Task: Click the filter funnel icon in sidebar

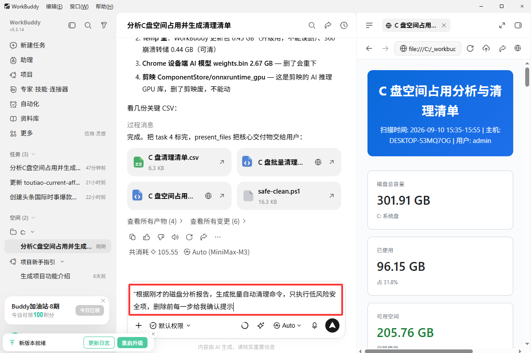Action: point(104,25)
